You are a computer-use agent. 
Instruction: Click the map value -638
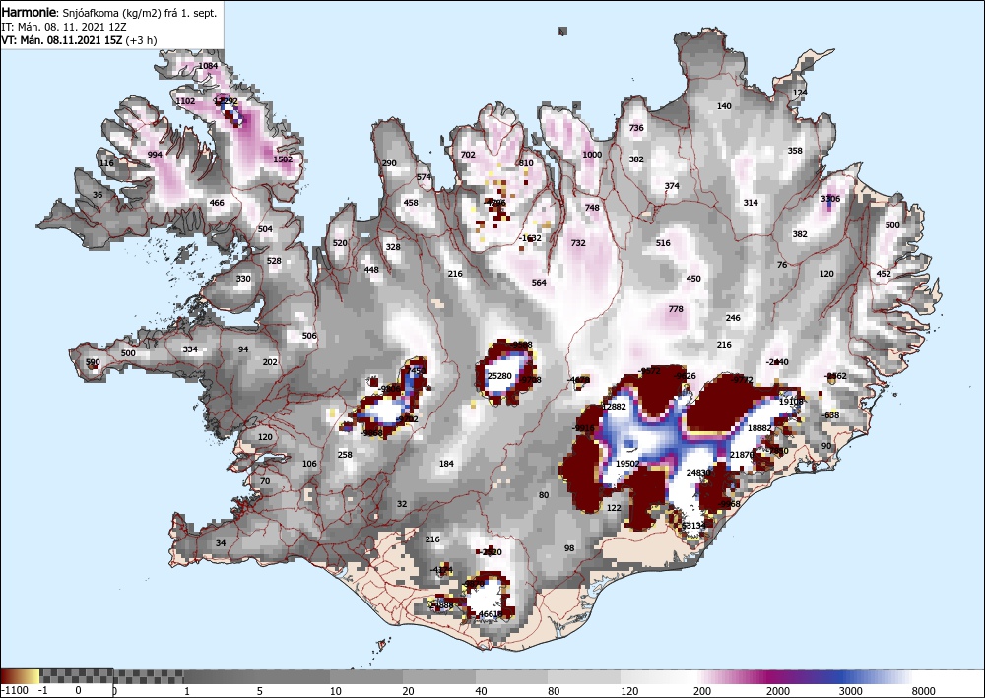(830, 415)
